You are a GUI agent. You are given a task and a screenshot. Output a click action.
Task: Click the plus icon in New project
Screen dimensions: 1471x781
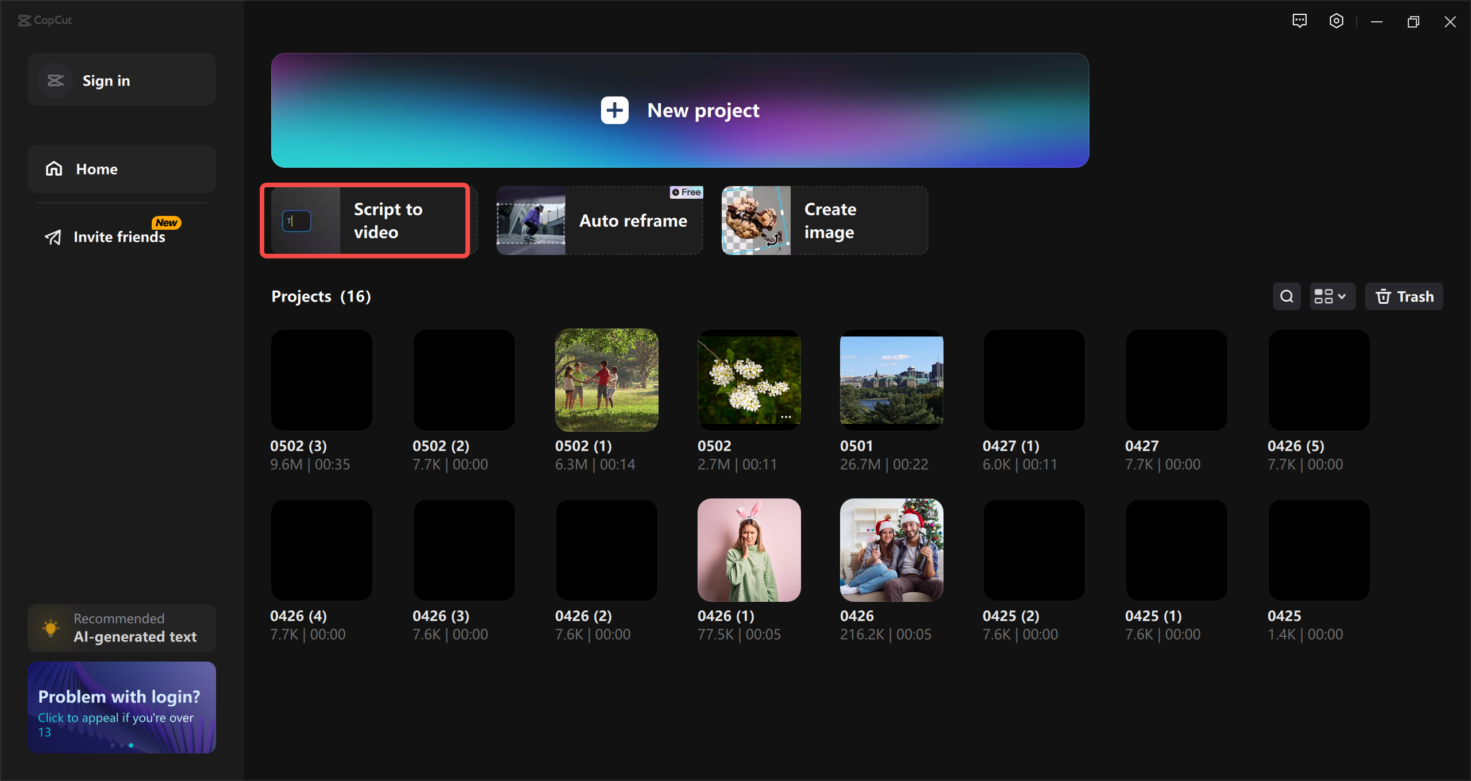click(614, 110)
